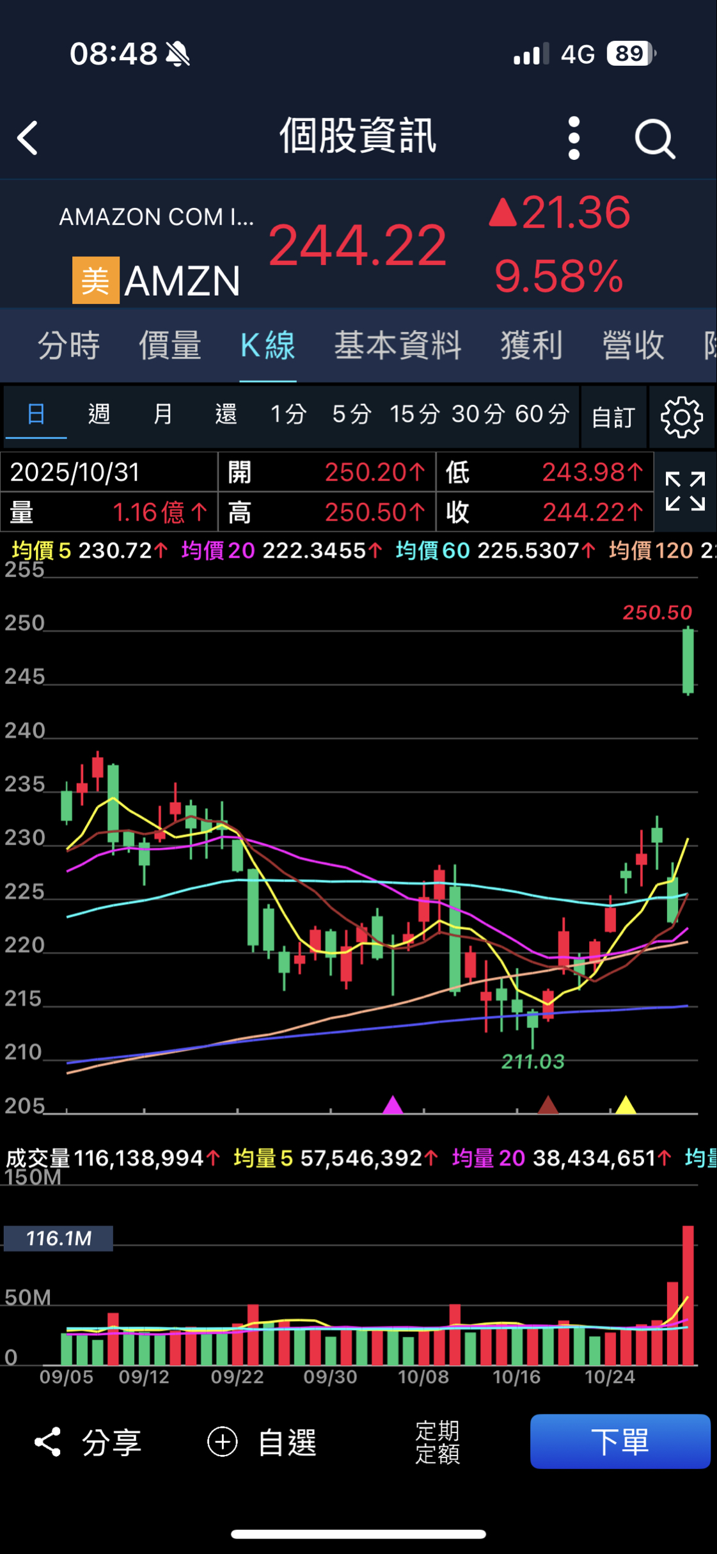Go back with the left arrow

28,138
